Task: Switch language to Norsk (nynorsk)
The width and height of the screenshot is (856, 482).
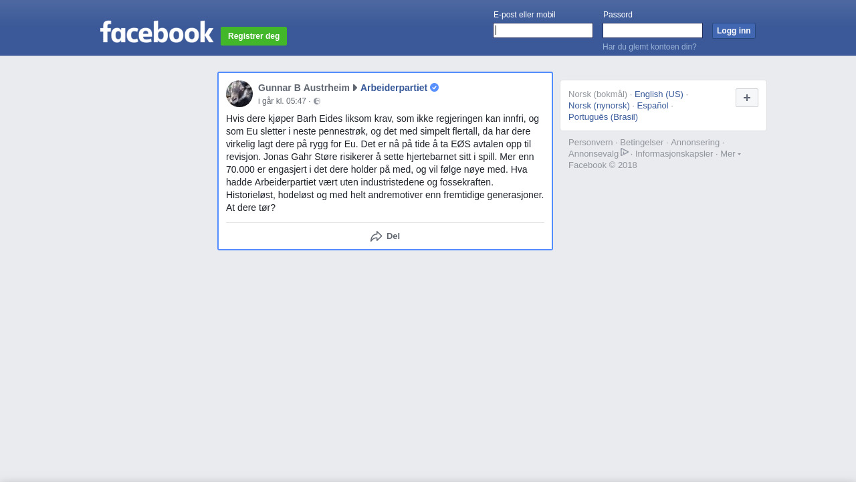Action: (599, 106)
